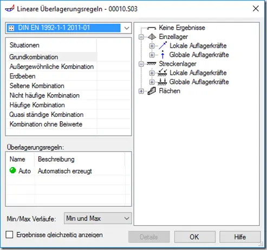This screenshot has width=267, height=250.
Task: Click the OK button
Action: tap(194, 237)
